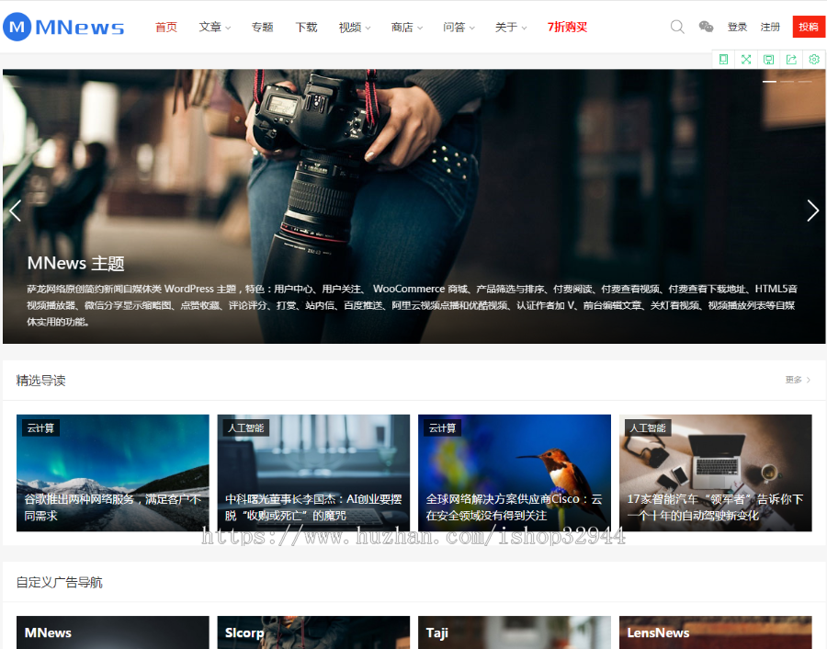Click the MNews logo icon
Screen dimensions: 827x649
coord(17,27)
